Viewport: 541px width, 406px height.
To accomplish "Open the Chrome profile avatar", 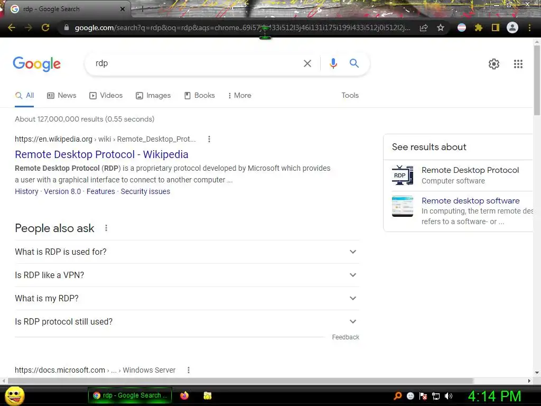I will [512, 27].
